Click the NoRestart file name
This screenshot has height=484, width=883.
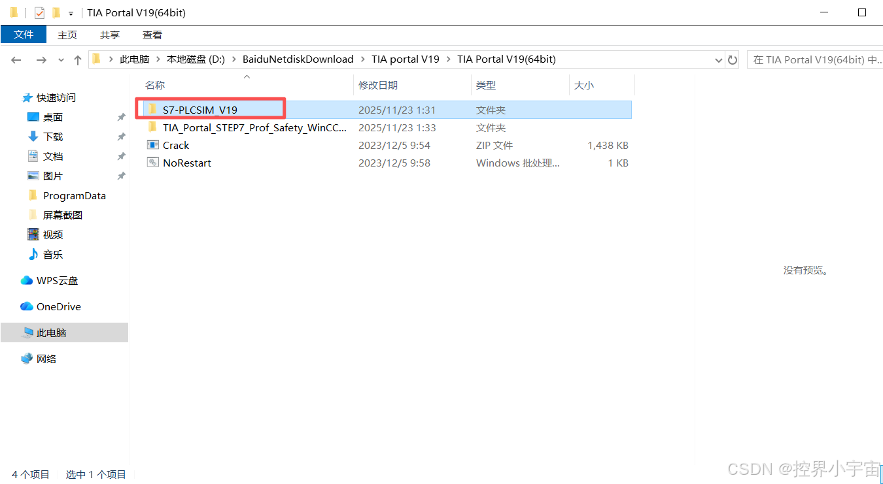(x=187, y=163)
